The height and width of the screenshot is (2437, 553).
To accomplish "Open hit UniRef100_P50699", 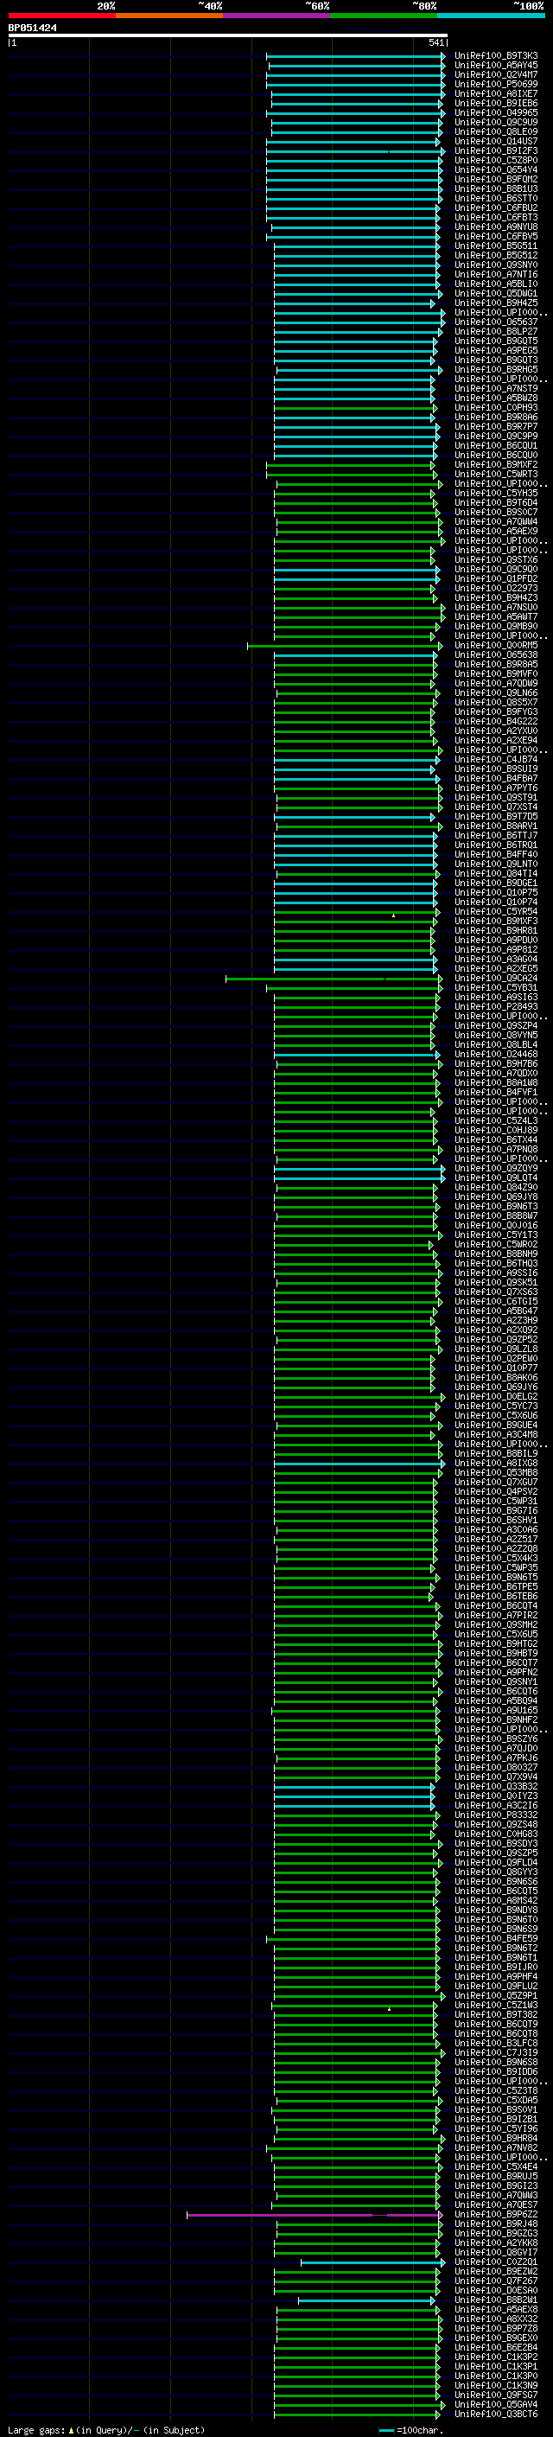I will pyautogui.click(x=496, y=84).
